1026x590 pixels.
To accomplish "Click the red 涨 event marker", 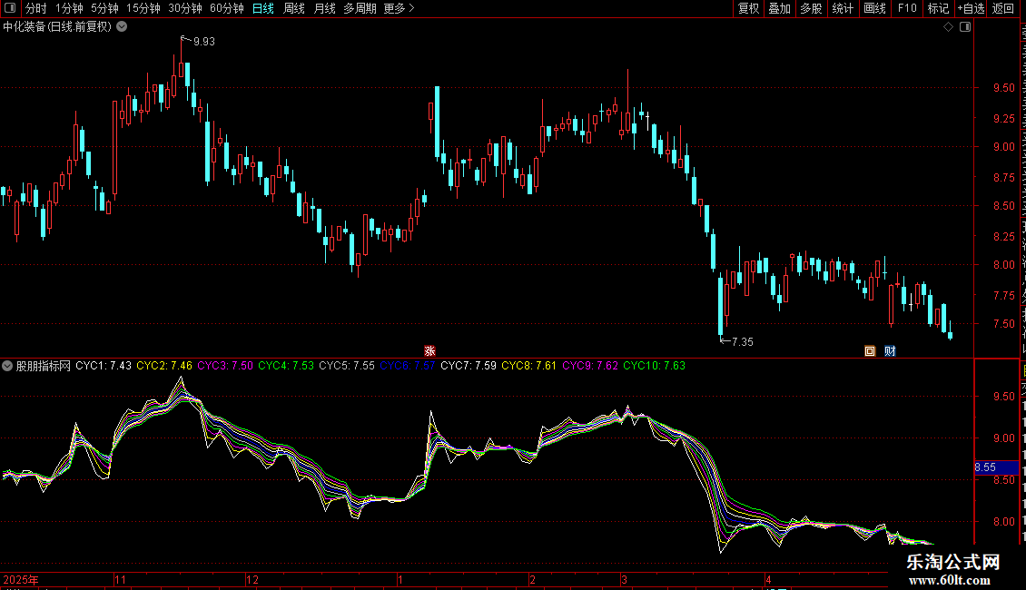I will (429, 351).
